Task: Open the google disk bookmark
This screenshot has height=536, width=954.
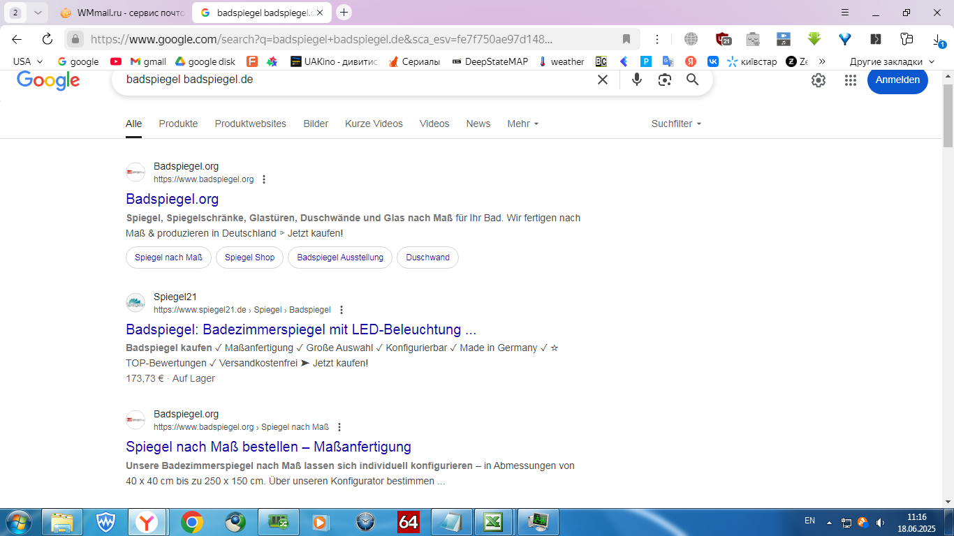Action: [x=205, y=61]
